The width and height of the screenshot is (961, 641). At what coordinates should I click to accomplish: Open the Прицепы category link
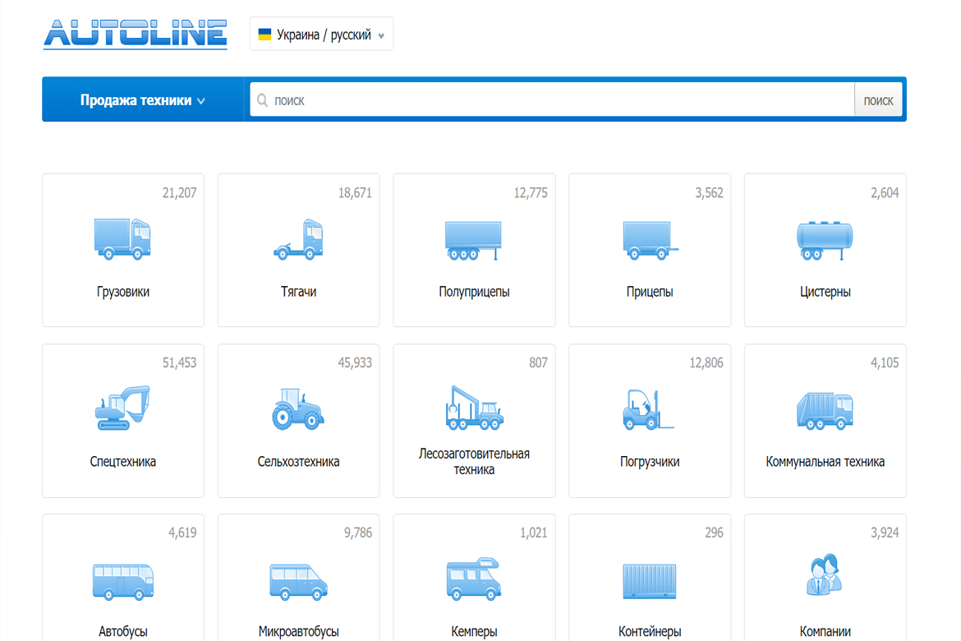click(x=649, y=292)
